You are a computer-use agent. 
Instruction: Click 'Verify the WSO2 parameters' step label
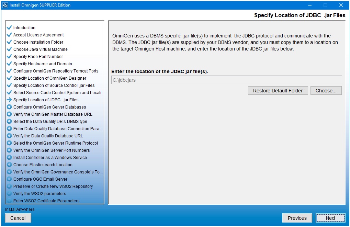coord(40,194)
